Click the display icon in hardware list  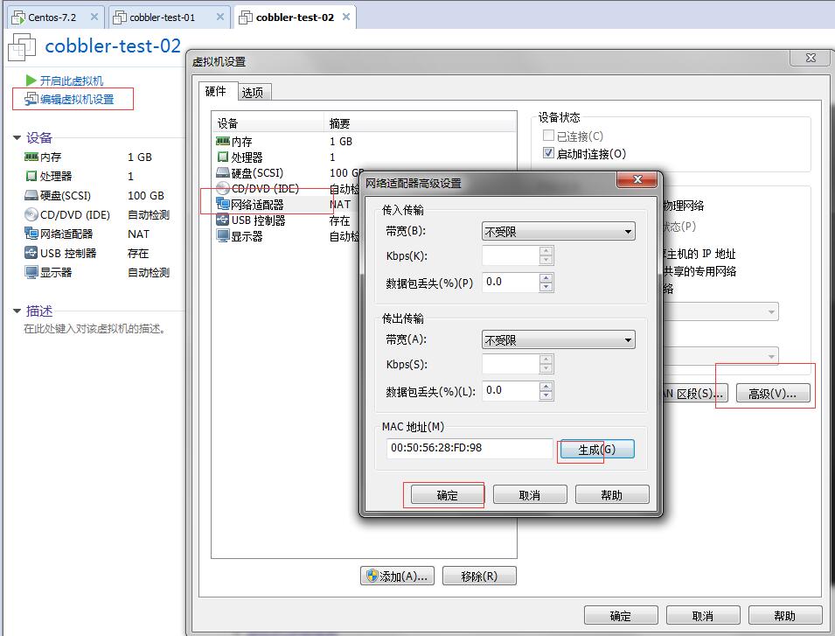click(223, 235)
